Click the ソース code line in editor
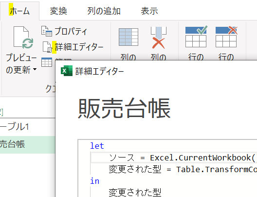 174,158
